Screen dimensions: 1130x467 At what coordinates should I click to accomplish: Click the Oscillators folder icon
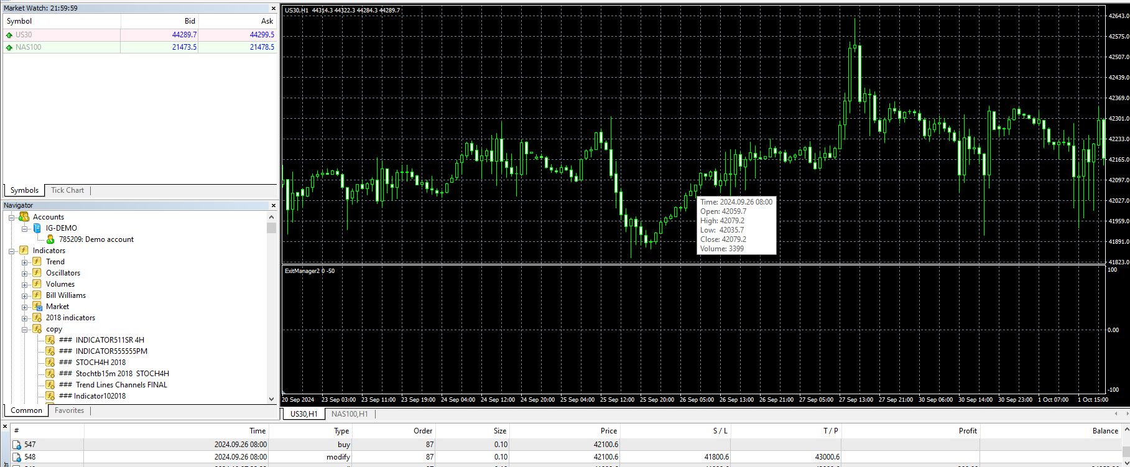click(37, 273)
